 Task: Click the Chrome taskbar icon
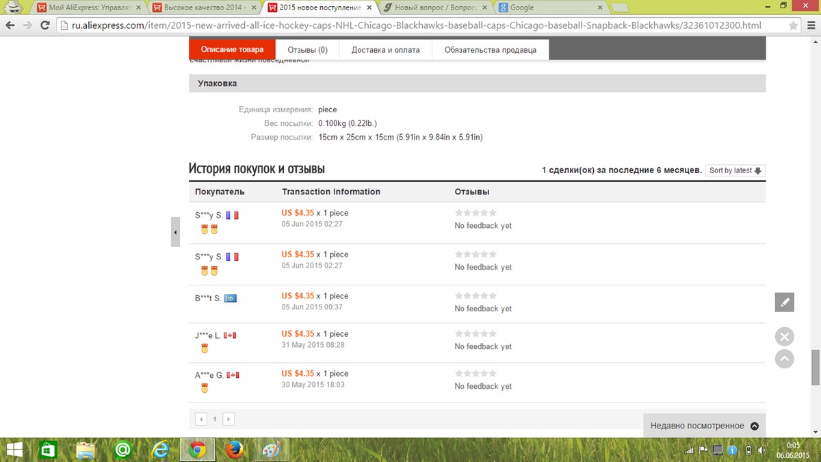[198, 450]
